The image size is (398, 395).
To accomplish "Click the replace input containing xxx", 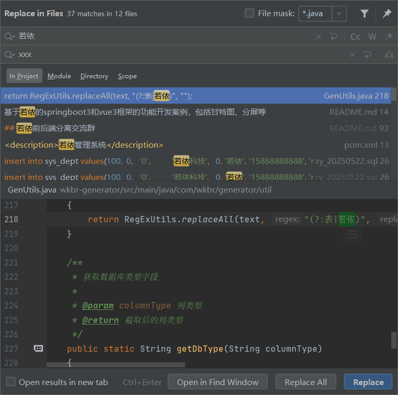I will tap(181, 54).
